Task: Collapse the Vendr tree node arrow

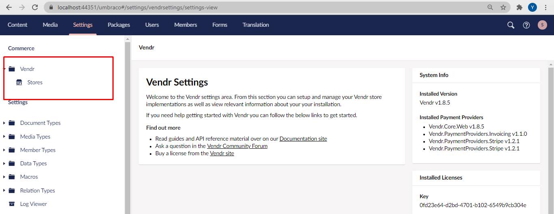Action: click(4, 69)
